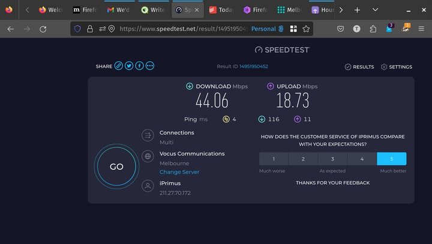
Task: Click the upload speed 18.73 value
Action: (293, 101)
